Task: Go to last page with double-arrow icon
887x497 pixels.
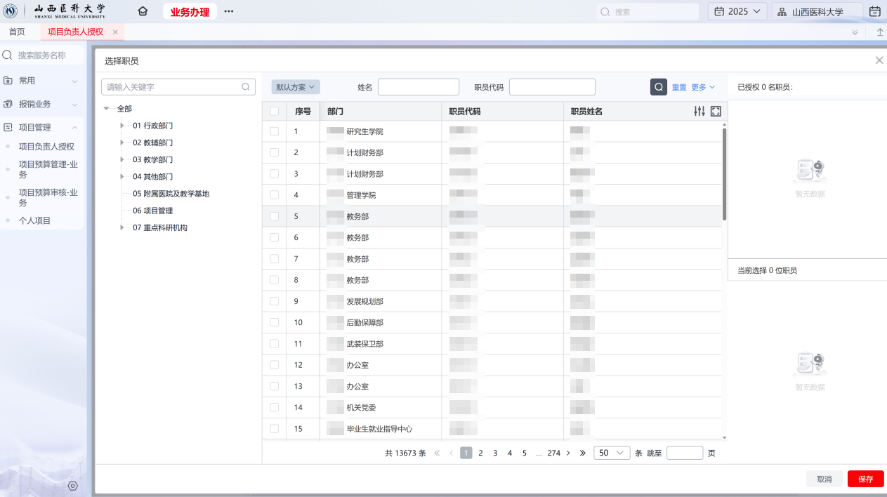Action: [x=582, y=453]
